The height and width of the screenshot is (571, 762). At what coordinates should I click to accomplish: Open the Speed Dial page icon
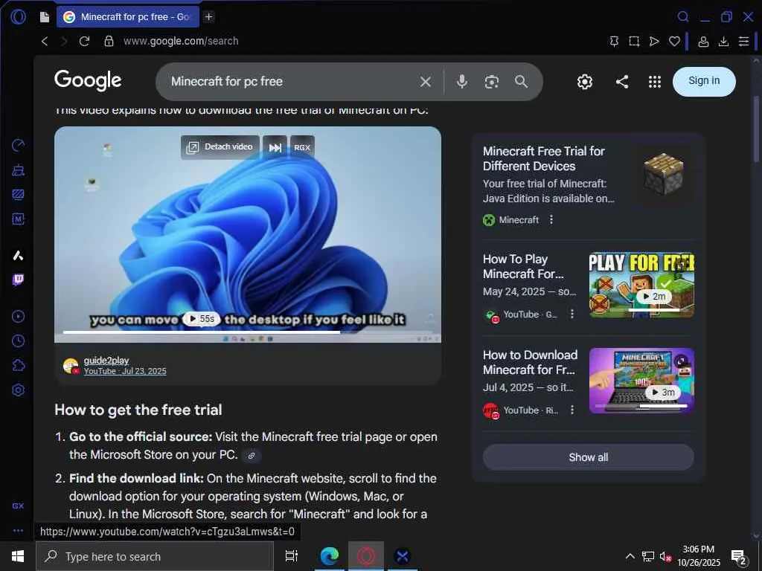point(44,17)
